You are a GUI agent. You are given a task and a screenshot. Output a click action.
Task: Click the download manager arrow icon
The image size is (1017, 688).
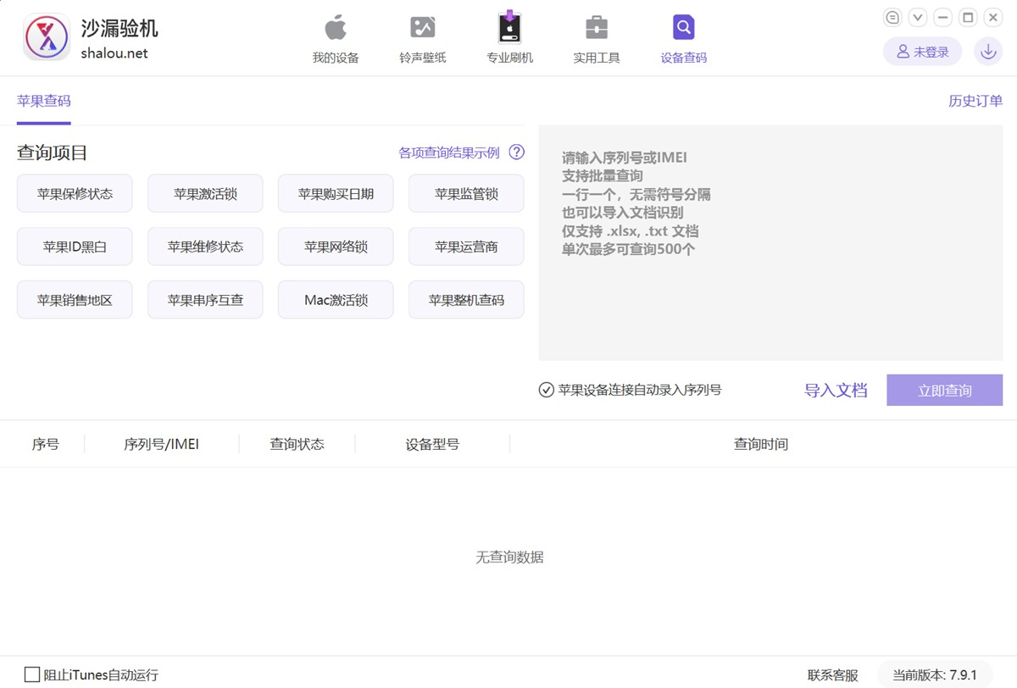pyautogui.click(x=987, y=52)
